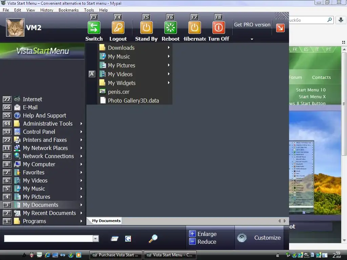This screenshot has height=260, width=347.
Task: Open the File menu in Mypal
Action: click(x=6, y=10)
